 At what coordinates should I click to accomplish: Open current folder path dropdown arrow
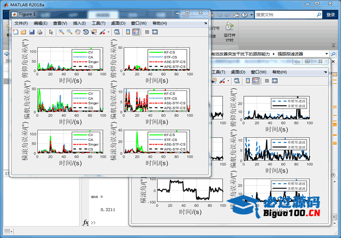coord(326,54)
